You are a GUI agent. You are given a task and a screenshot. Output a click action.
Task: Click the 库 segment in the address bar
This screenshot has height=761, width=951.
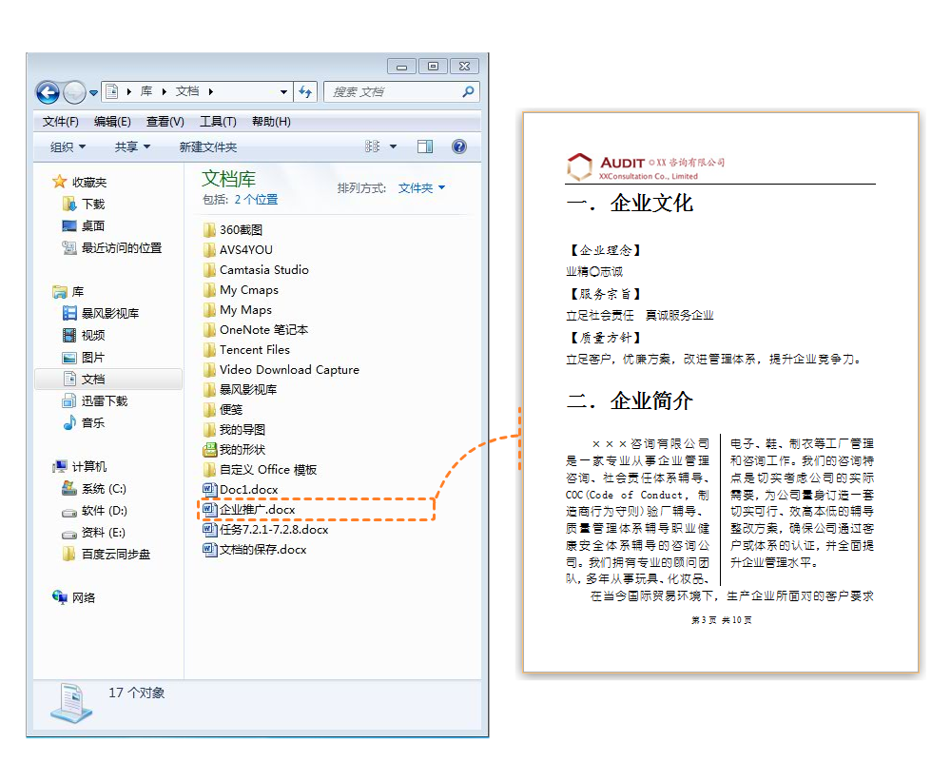point(146,91)
